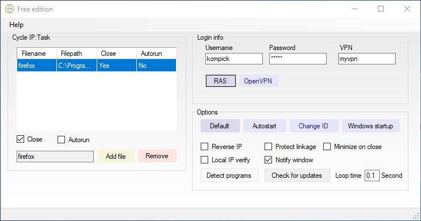This screenshot has height=221, width=421.
Task: Click Check for updates
Action: (x=297, y=176)
